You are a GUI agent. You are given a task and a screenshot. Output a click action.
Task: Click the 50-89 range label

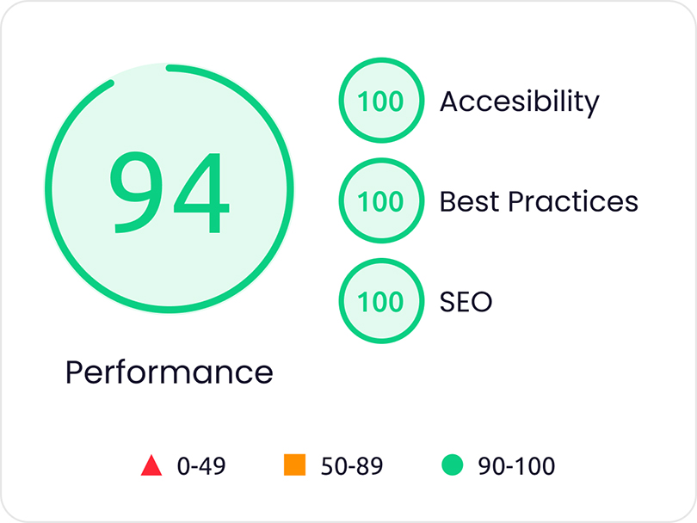click(352, 466)
